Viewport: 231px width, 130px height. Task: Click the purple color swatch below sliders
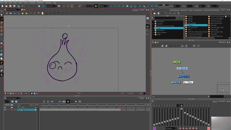[154, 129]
